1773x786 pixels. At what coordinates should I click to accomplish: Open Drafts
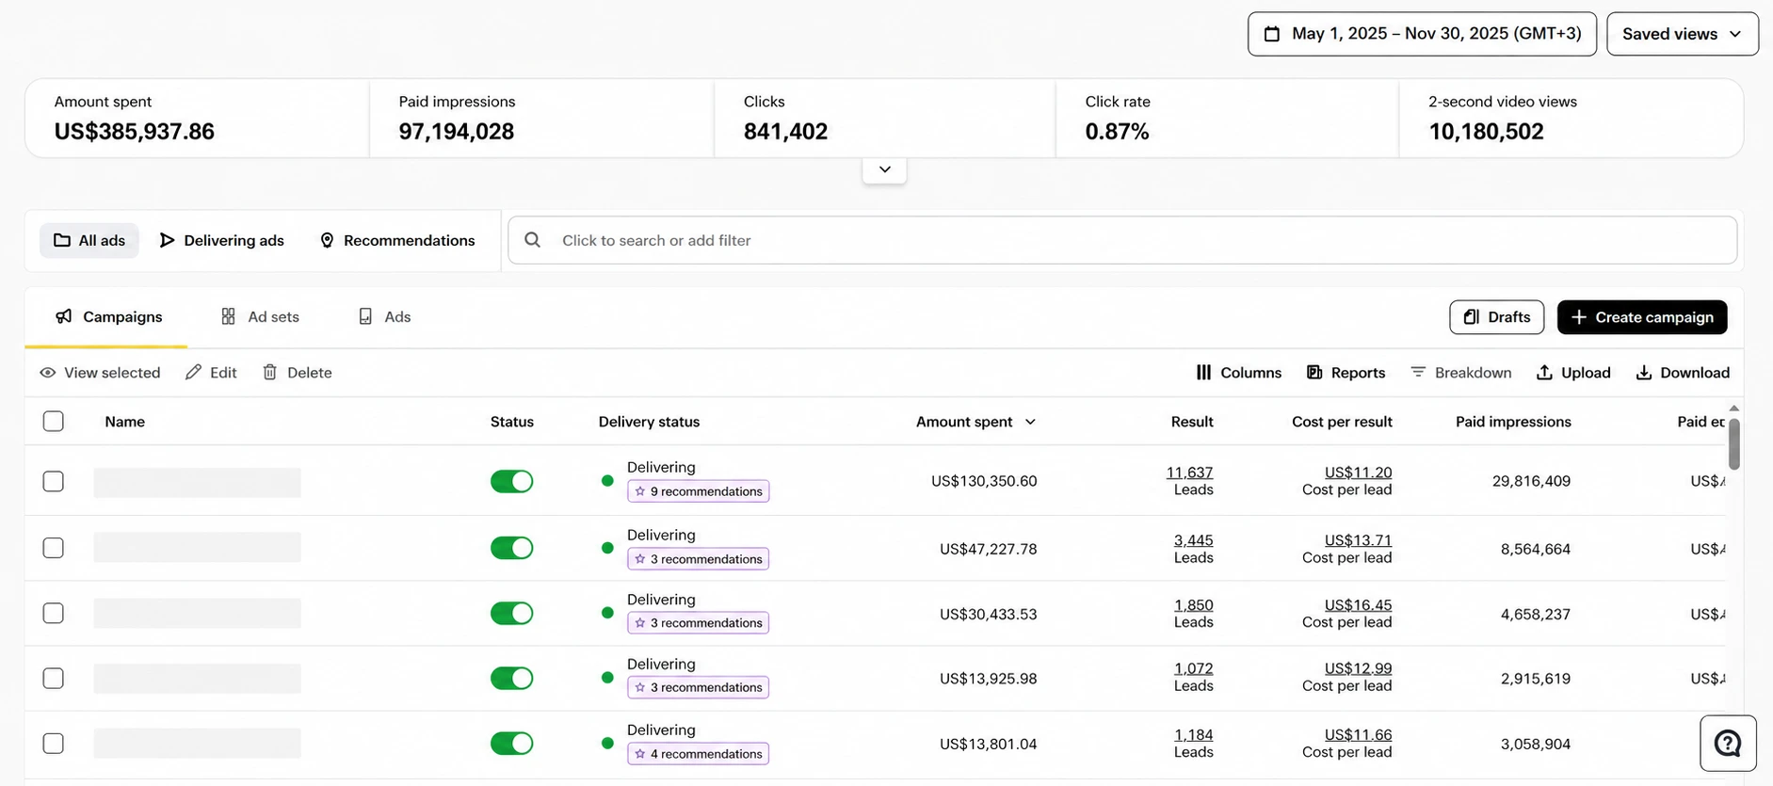coord(1496,317)
